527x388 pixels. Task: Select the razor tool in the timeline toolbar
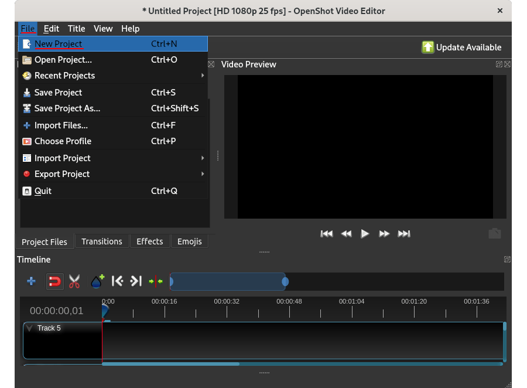[74, 281]
